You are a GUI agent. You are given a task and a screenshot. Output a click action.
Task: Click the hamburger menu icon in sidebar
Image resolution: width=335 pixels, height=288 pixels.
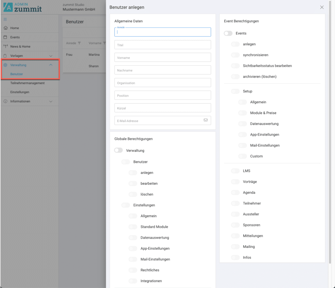(x=5, y=19)
